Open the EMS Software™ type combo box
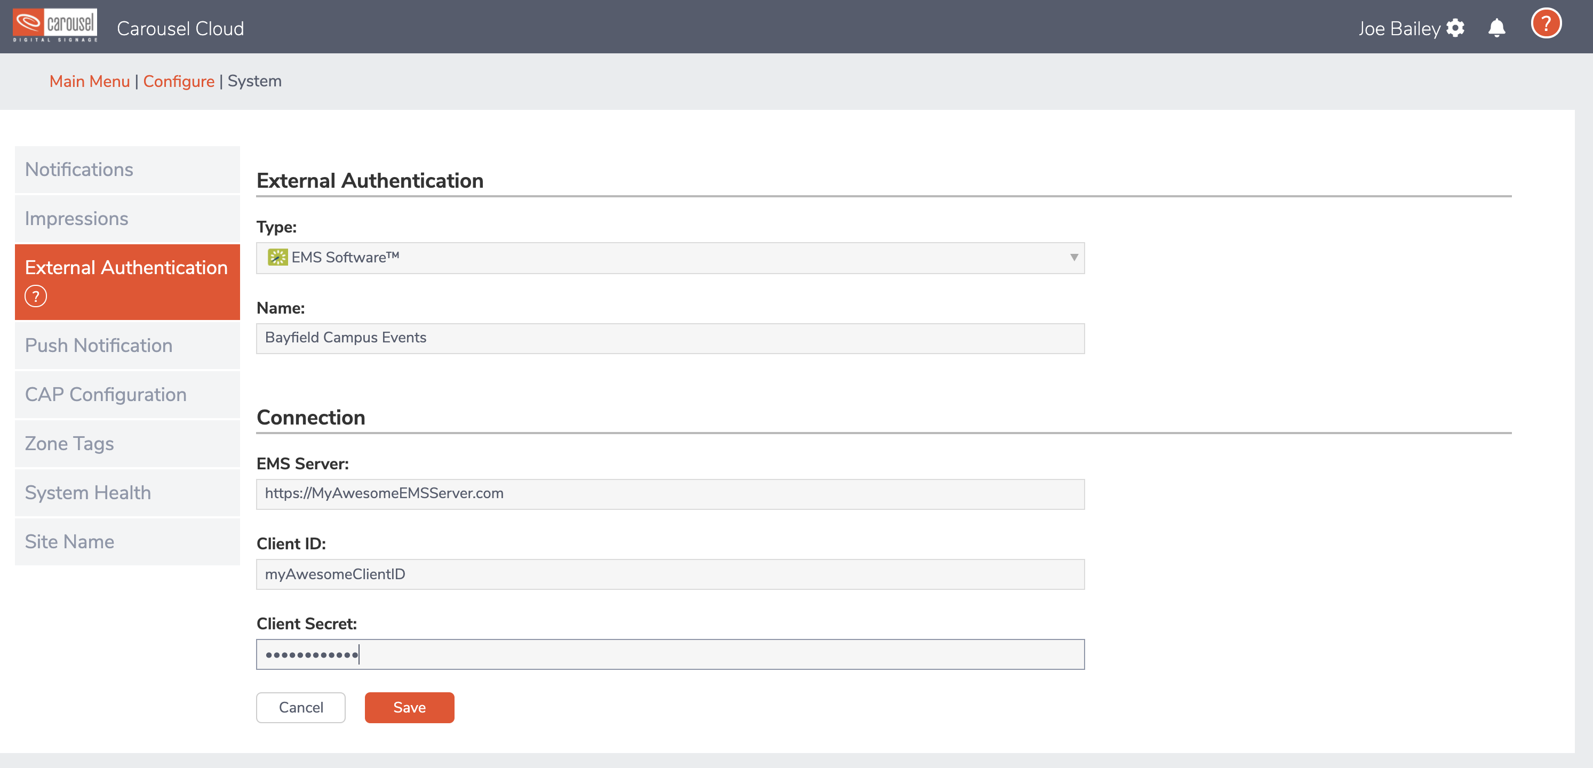Screen dimensions: 1593x768 tap(671, 258)
